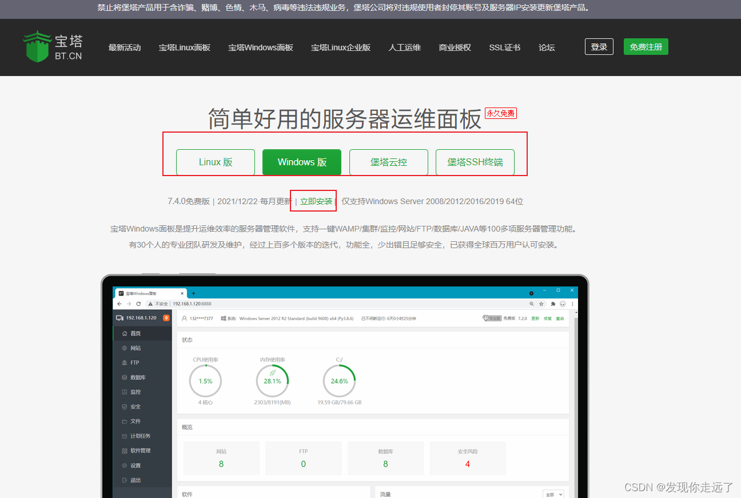
Task: Click the 简单好用的服务器运维面板 headline
Action: tap(345, 119)
